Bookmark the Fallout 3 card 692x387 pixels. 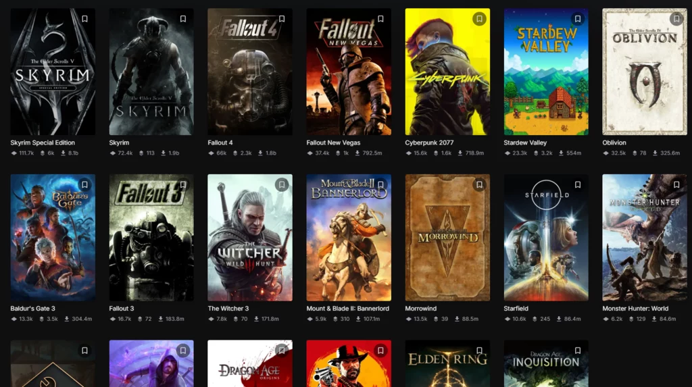[182, 184]
